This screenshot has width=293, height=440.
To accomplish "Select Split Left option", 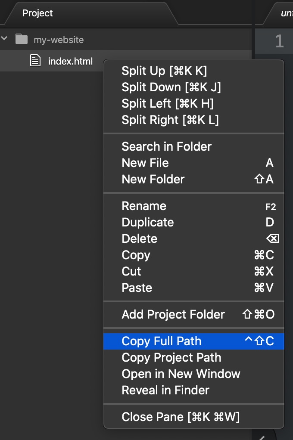I will (168, 103).
